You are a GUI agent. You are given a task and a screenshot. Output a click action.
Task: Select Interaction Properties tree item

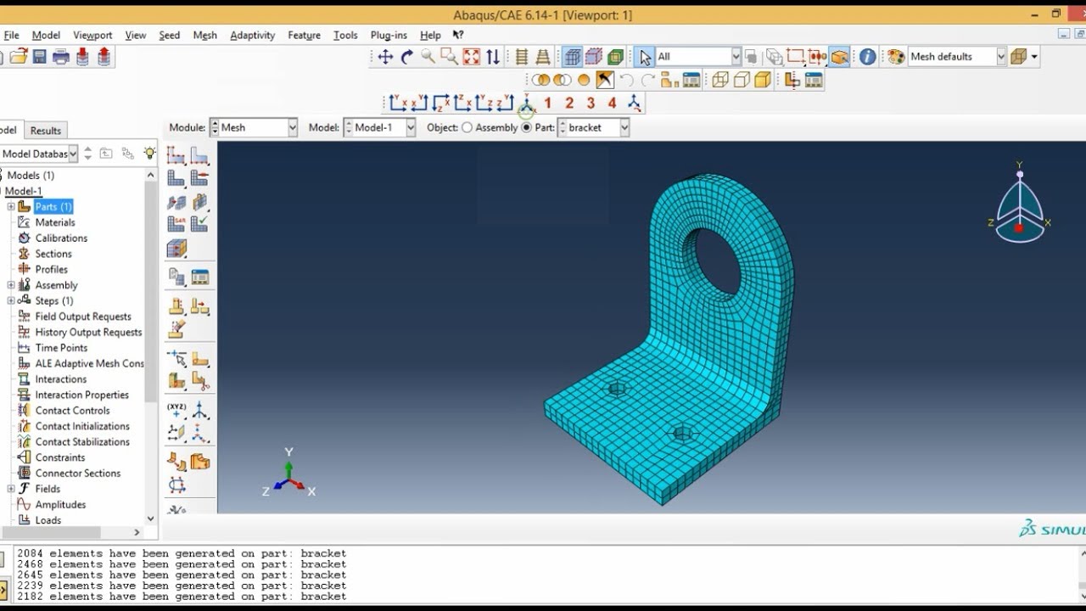pyautogui.click(x=82, y=395)
